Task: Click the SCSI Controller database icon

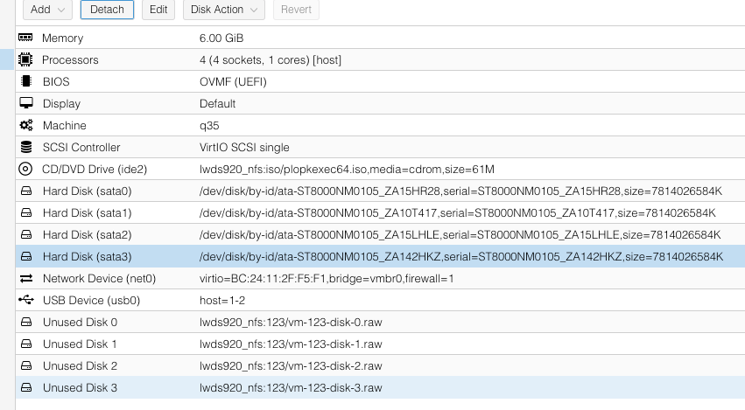Action: (x=25, y=148)
